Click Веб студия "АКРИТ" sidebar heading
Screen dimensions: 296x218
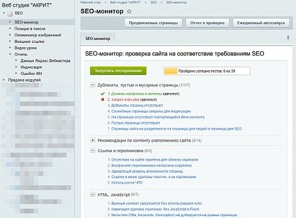[27, 5]
